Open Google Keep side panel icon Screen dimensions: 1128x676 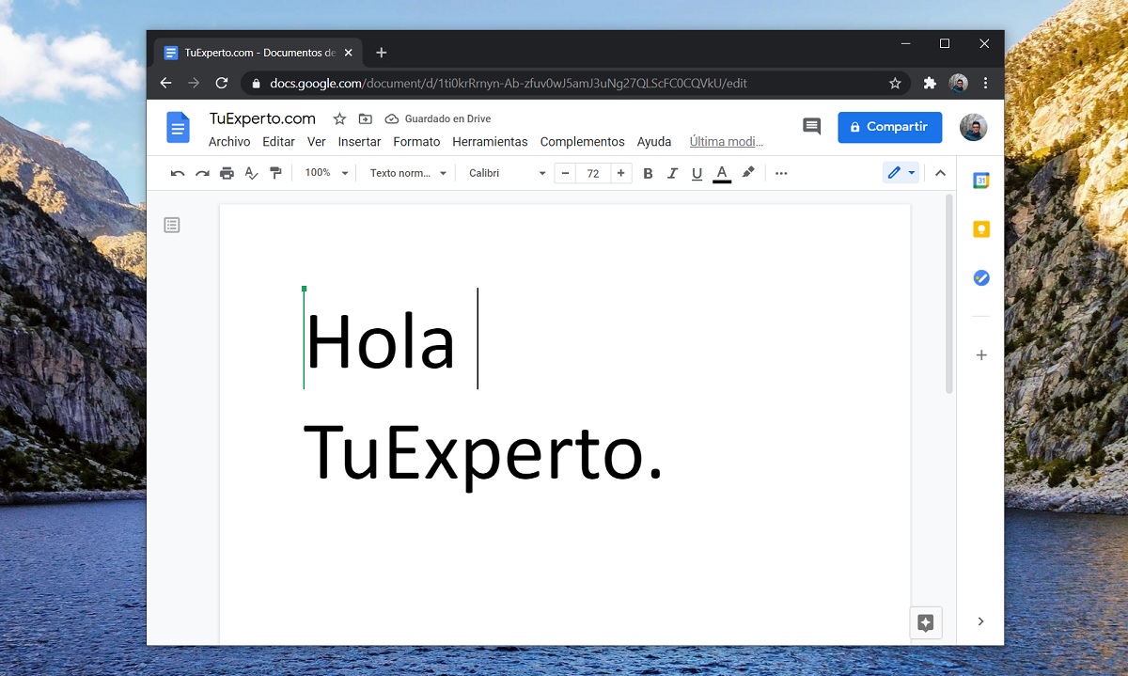980,229
